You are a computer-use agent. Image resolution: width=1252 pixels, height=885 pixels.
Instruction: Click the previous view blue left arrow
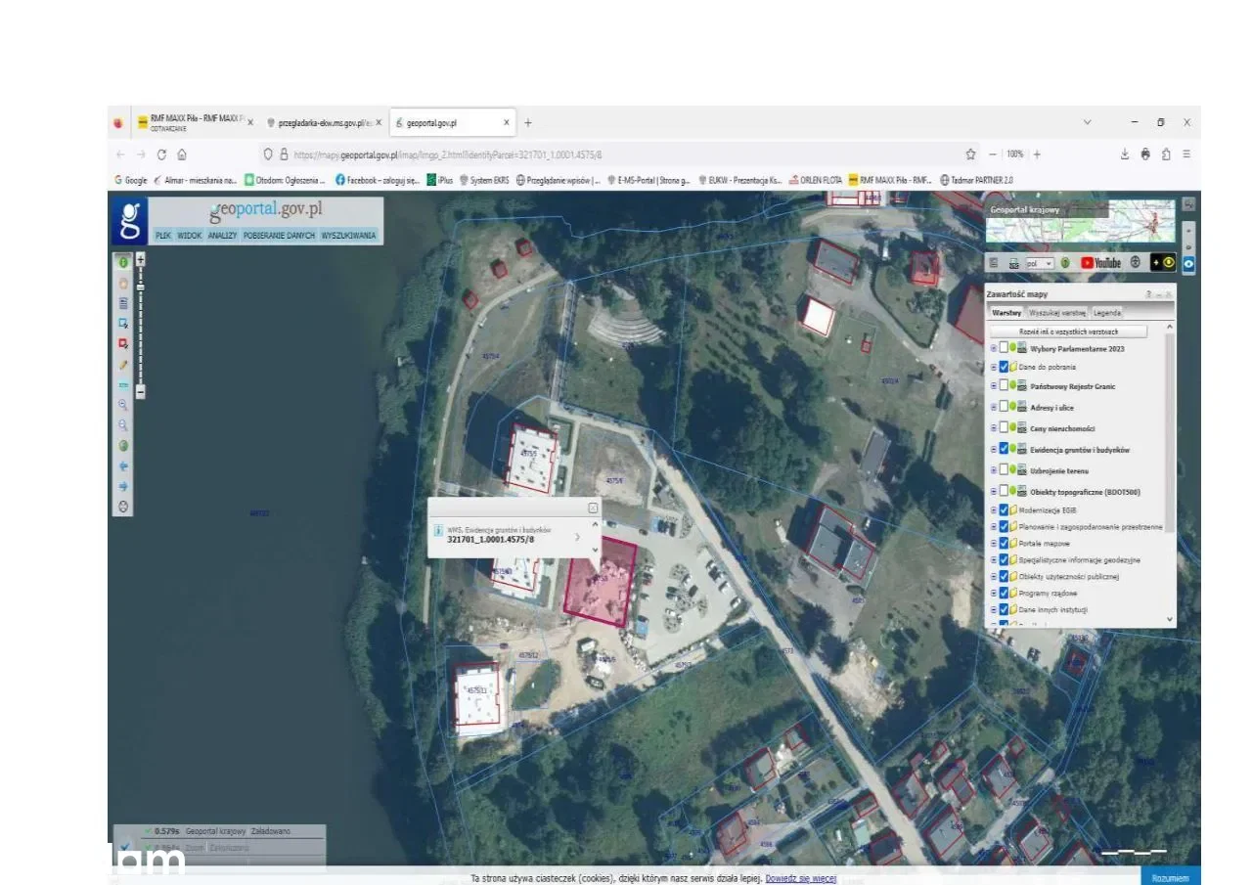tap(123, 466)
